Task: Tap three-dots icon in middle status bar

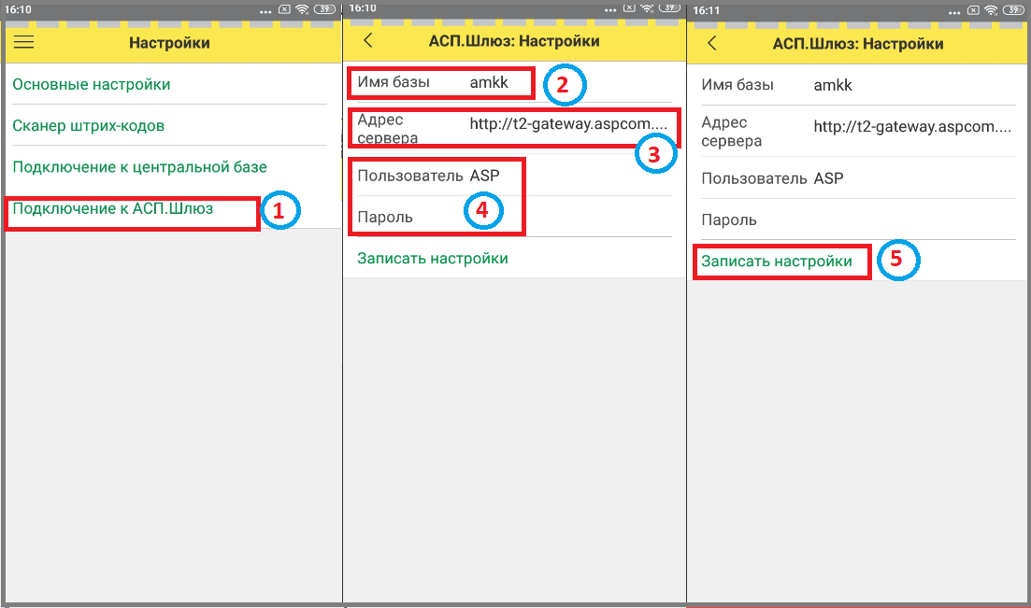Action: (x=609, y=10)
